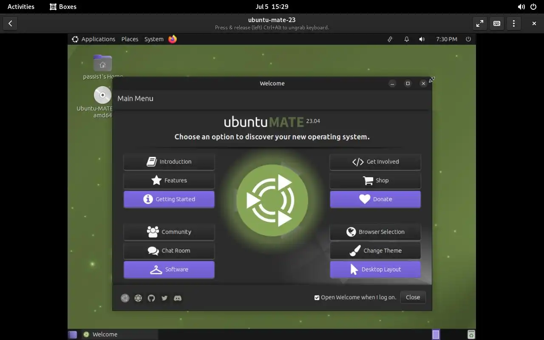The image size is (544, 340).
Task: Open the Ubuntu MATE community logo icon
Action: [138, 298]
